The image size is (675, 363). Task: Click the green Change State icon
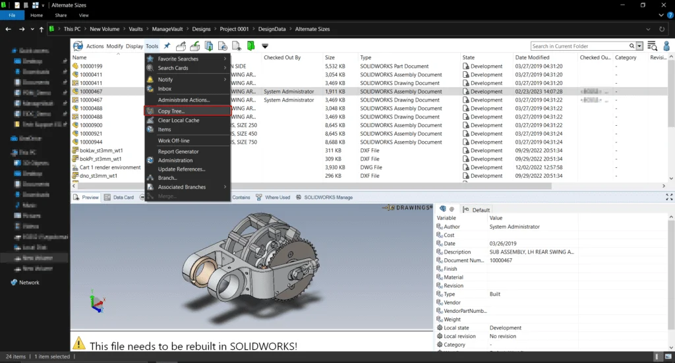pyautogui.click(x=250, y=45)
